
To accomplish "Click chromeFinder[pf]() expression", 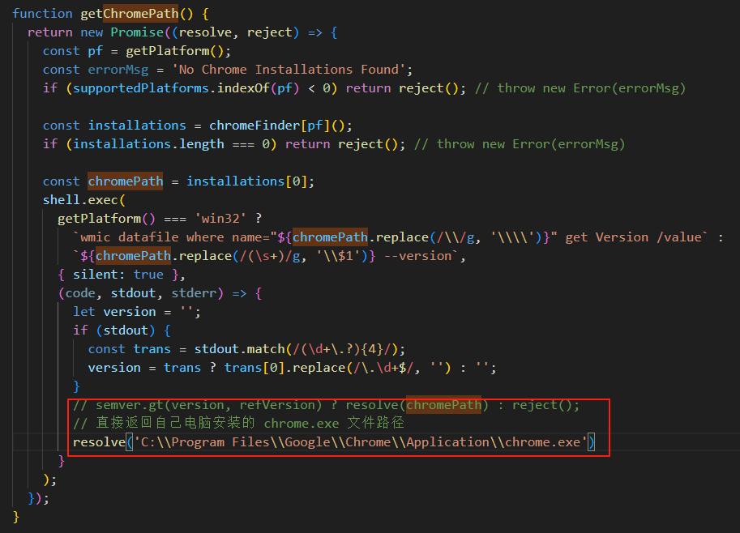I will coord(277,126).
